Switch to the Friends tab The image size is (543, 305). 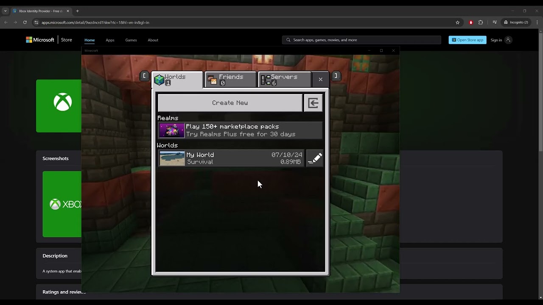pyautogui.click(x=231, y=80)
